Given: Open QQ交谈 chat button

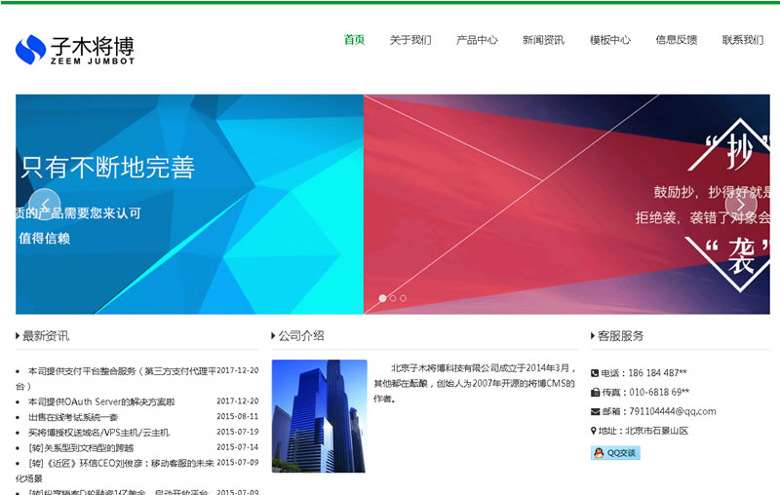Looking at the screenshot, I should click(615, 453).
